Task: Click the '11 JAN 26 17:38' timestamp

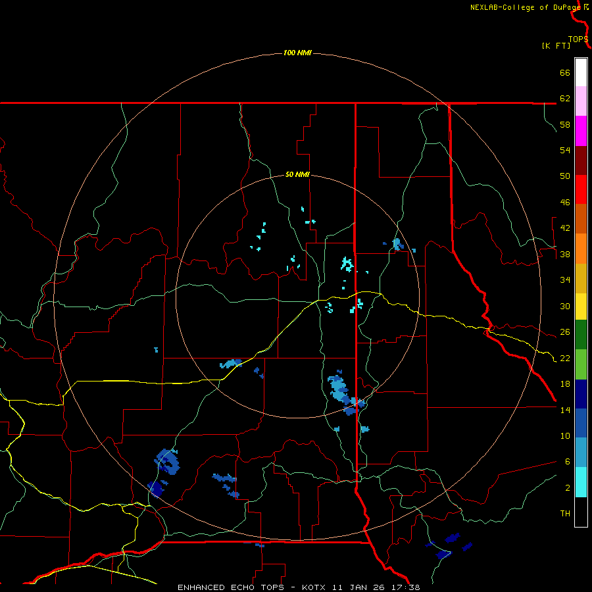Action: coord(376,587)
